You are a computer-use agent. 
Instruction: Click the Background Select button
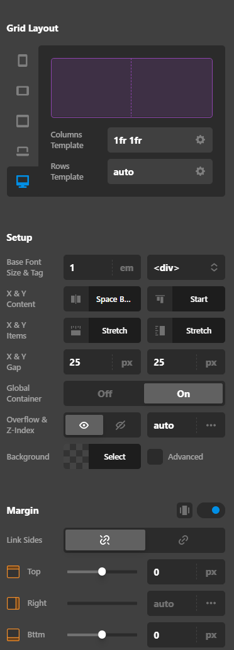[114, 456]
